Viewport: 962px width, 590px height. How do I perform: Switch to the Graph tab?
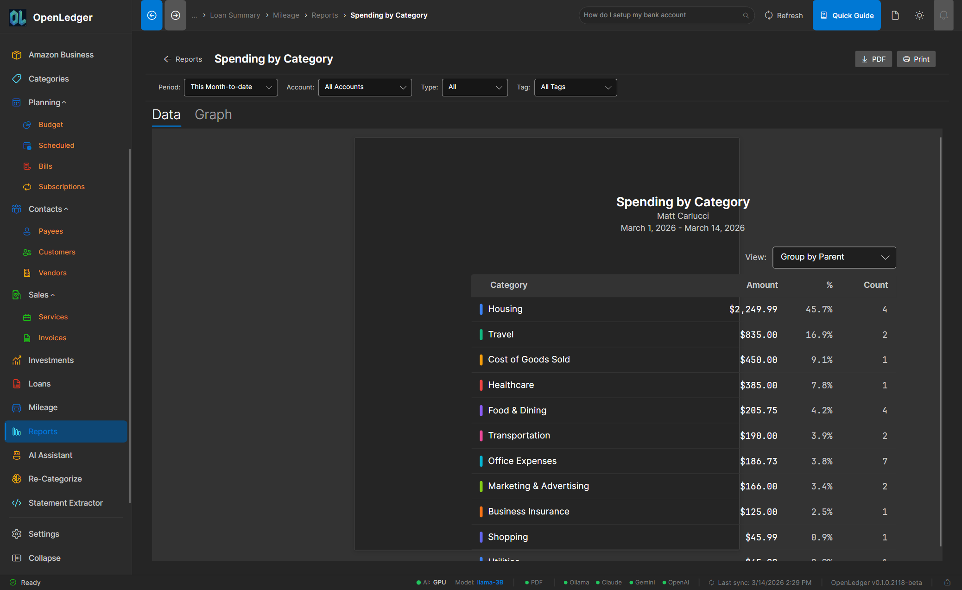pos(214,114)
